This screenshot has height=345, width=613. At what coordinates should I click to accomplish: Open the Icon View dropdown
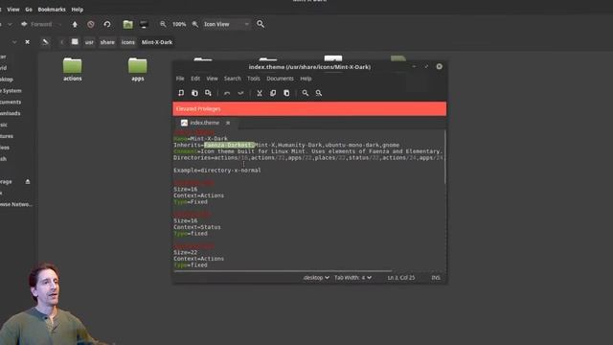(x=226, y=24)
